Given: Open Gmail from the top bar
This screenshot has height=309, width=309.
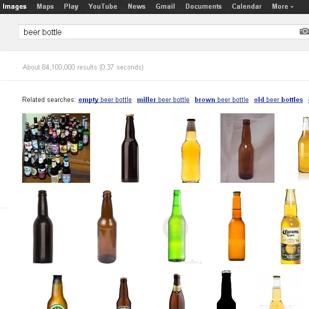Looking at the screenshot, I should [x=165, y=7].
